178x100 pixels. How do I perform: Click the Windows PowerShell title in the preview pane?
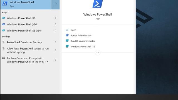(x=98, y=14)
